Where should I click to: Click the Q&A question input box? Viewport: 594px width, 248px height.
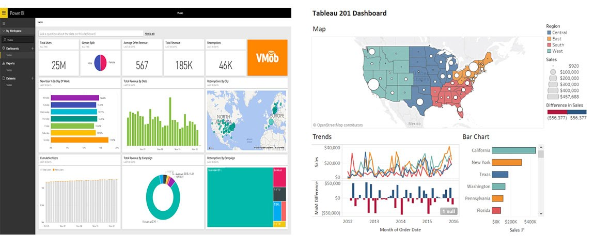[91, 34]
